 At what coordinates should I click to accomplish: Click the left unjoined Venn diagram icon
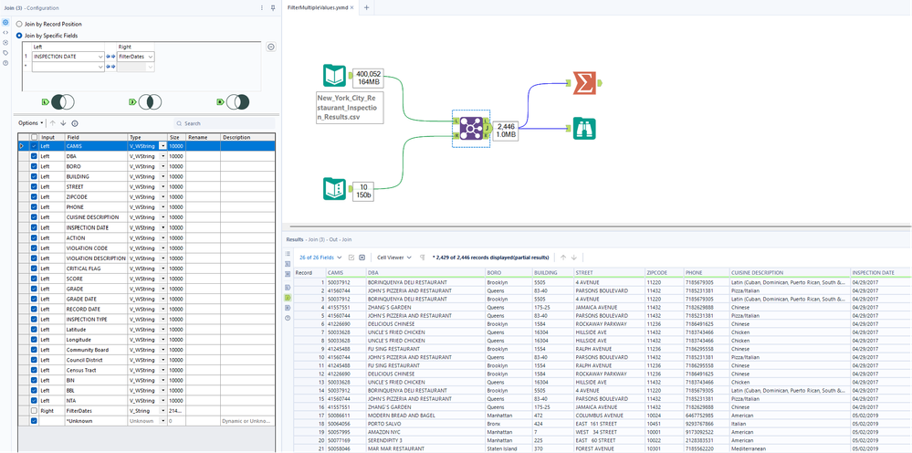64,101
